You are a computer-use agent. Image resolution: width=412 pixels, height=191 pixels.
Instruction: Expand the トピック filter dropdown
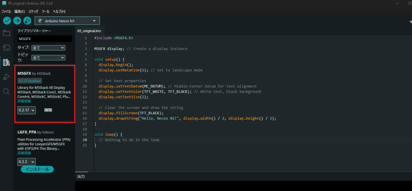click(48, 58)
